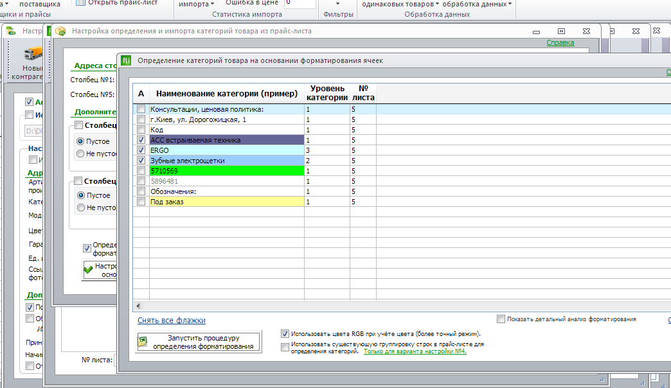Click dark purple АСС встраиваемая техника cell
The height and width of the screenshot is (388, 671).
point(227,140)
